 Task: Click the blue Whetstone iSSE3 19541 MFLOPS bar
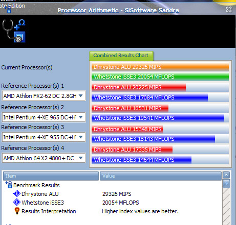(x=158, y=118)
